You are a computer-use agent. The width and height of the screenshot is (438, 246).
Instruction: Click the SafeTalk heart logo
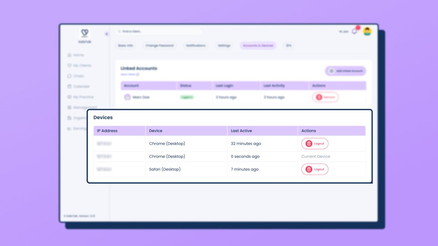pos(85,33)
